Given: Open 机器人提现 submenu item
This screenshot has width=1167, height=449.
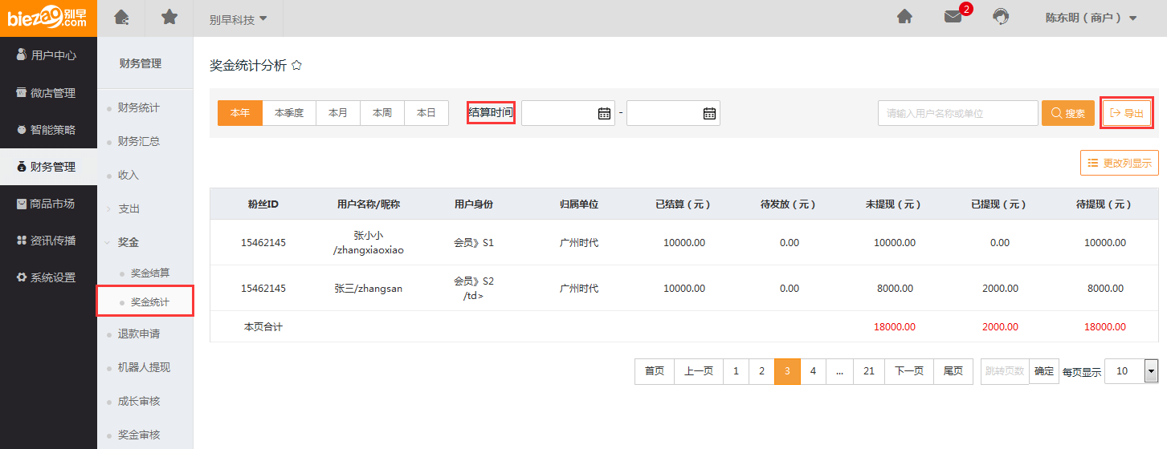Looking at the screenshot, I should click(x=144, y=367).
